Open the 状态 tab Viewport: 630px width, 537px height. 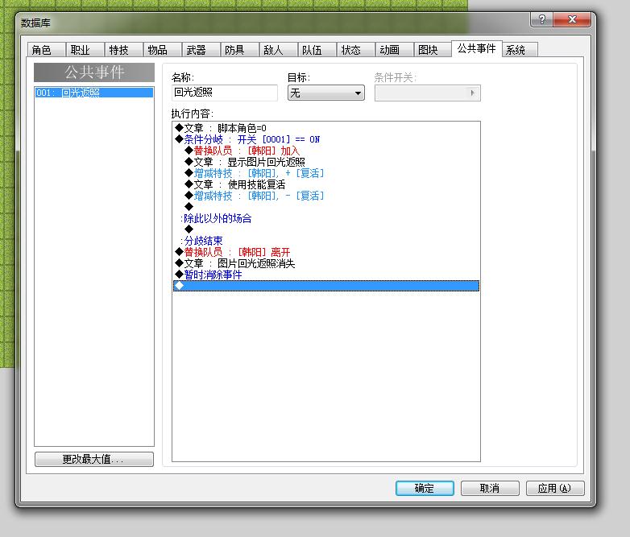(x=355, y=50)
